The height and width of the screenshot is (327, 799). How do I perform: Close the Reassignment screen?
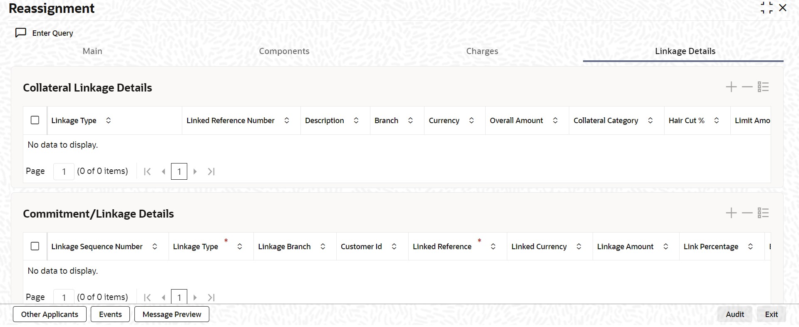(783, 8)
